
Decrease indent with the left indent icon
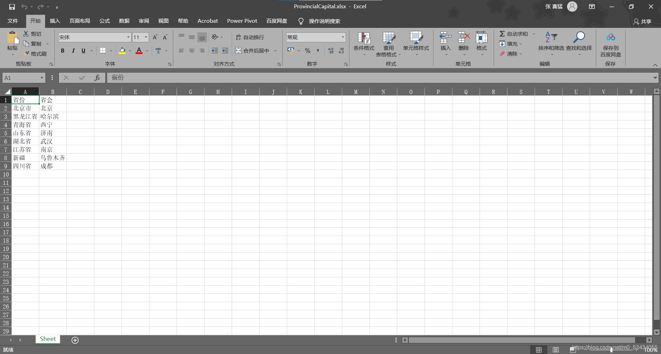[215, 51]
